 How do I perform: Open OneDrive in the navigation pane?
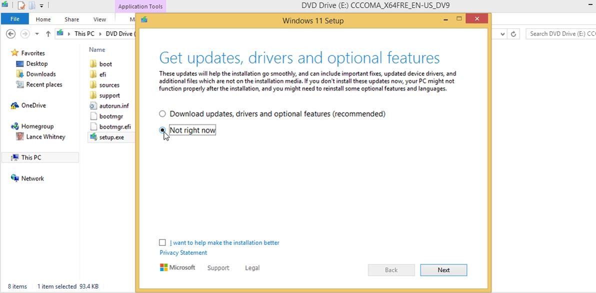click(33, 105)
